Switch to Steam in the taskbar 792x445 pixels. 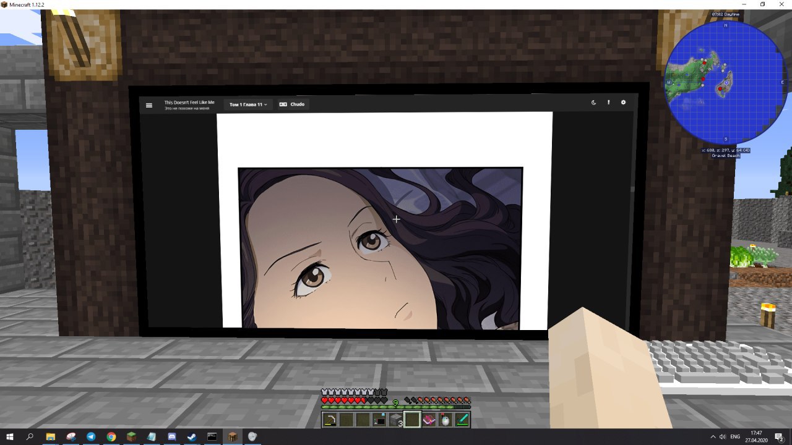pyautogui.click(x=192, y=436)
